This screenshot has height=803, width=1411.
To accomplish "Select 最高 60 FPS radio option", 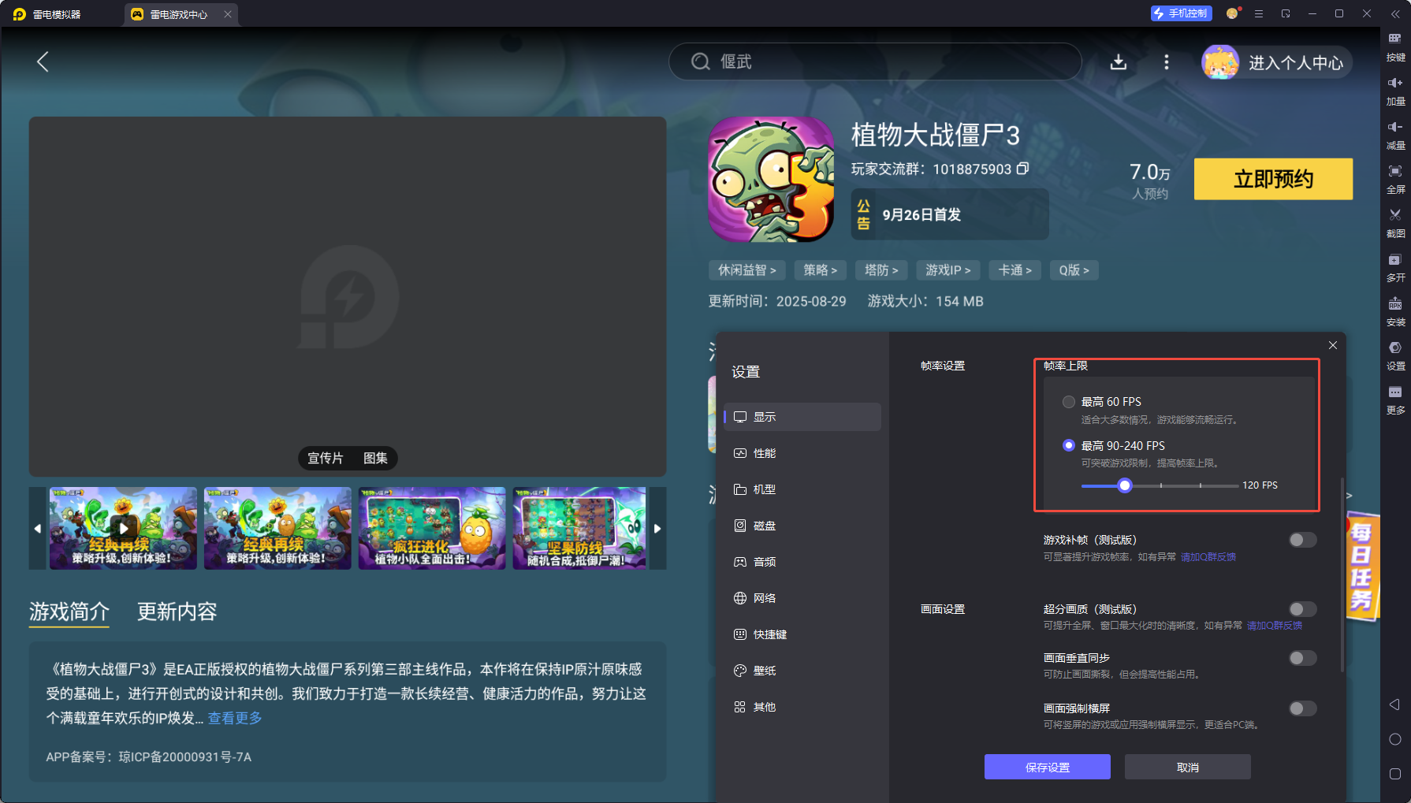I will click(x=1069, y=402).
